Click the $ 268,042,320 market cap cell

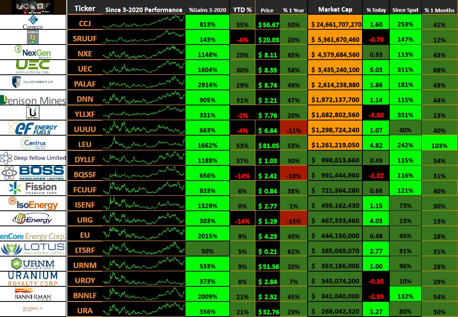click(335, 310)
